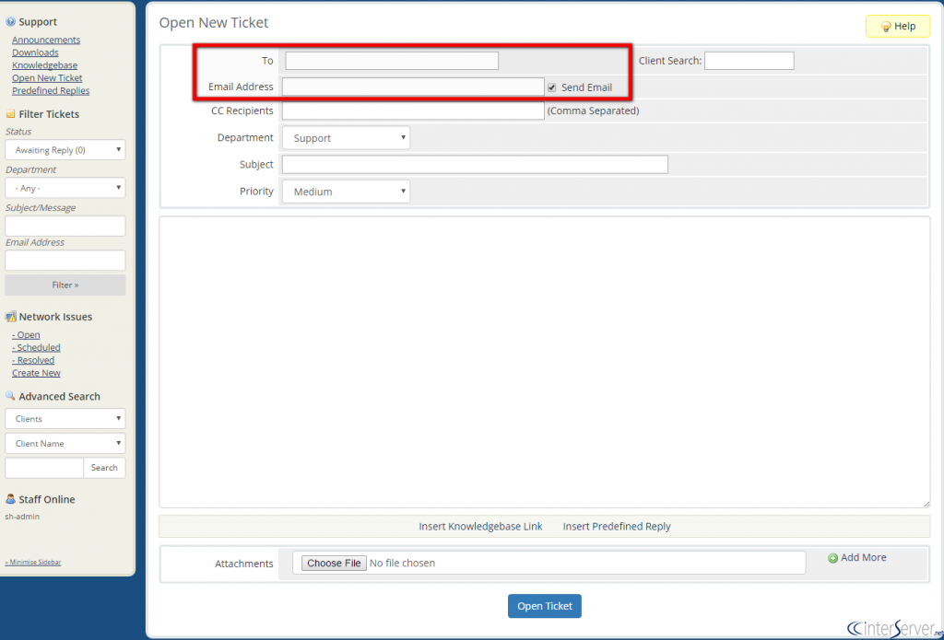
Task: Click the Network Issues section icon
Action: click(10, 317)
